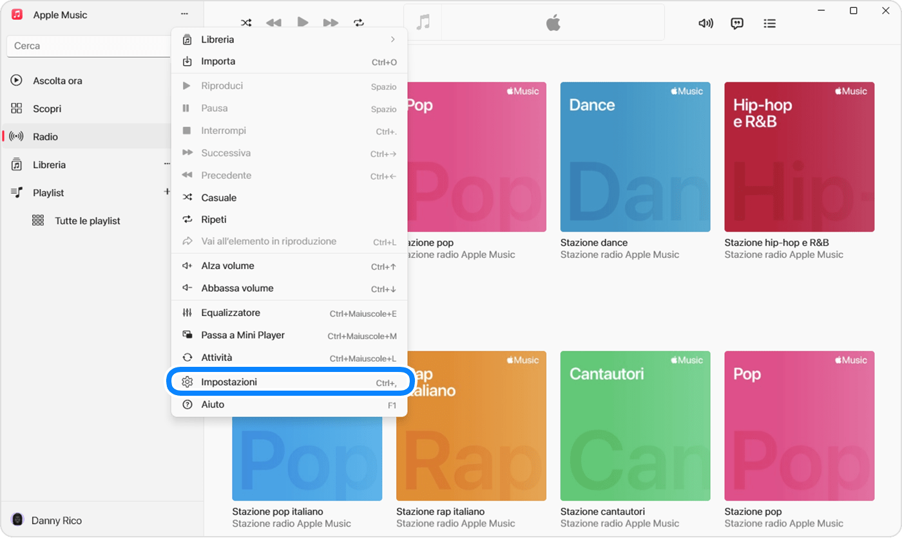Image resolution: width=902 pixels, height=538 pixels.
Task: Click the repeat icon in top playback bar
Action: (x=359, y=23)
